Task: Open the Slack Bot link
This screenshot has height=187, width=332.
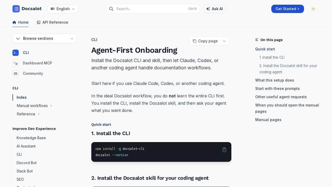Action: [25, 171]
